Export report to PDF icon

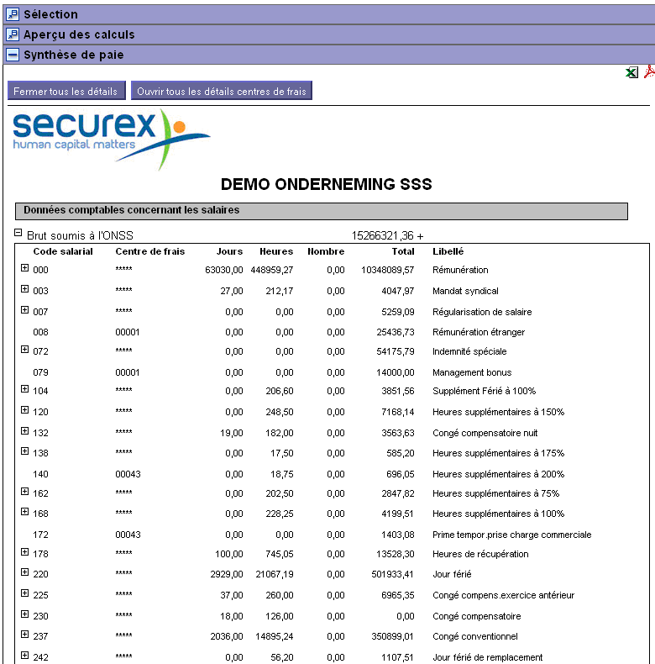(649, 71)
